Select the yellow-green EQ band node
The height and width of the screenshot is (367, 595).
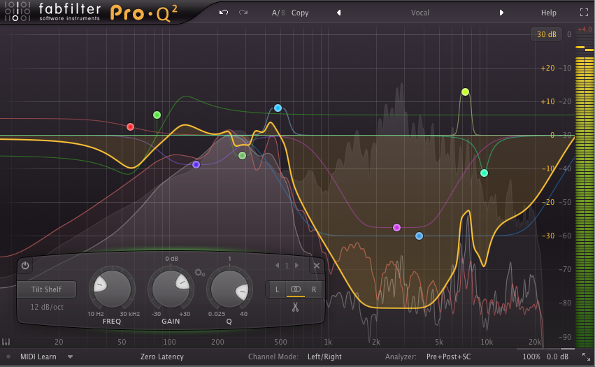(465, 92)
